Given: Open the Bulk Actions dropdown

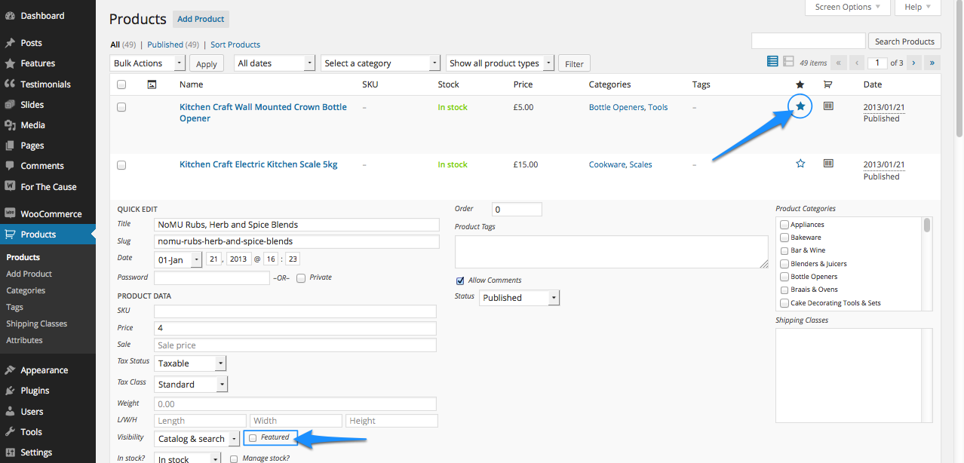Looking at the screenshot, I should [x=148, y=63].
